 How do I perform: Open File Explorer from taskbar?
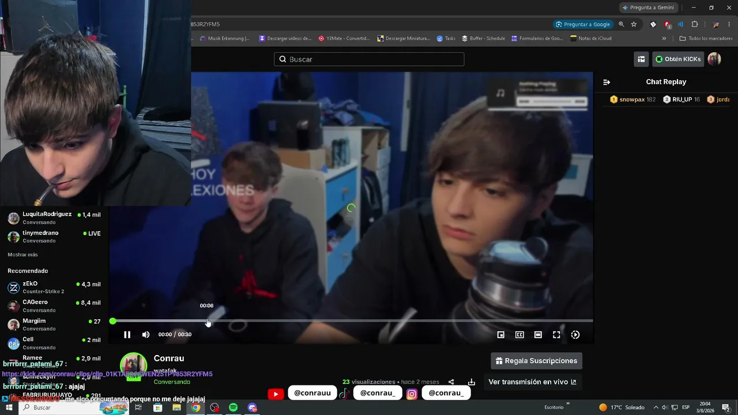[176, 408]
